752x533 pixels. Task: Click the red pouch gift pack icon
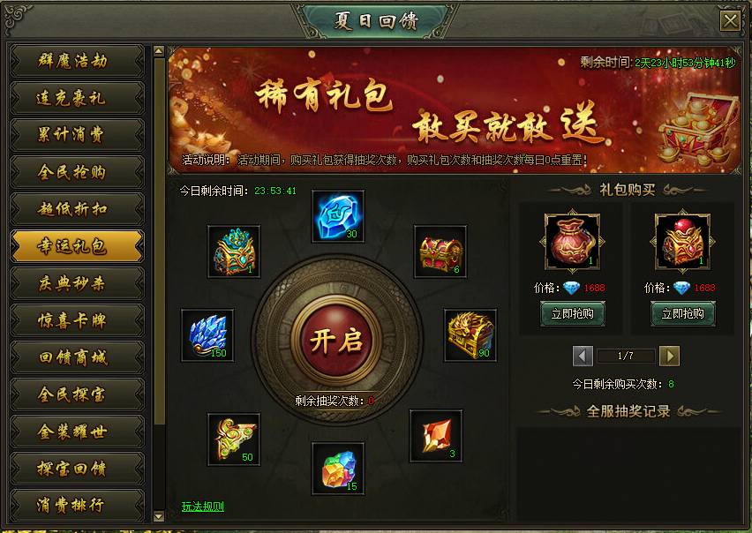[572, 242]
